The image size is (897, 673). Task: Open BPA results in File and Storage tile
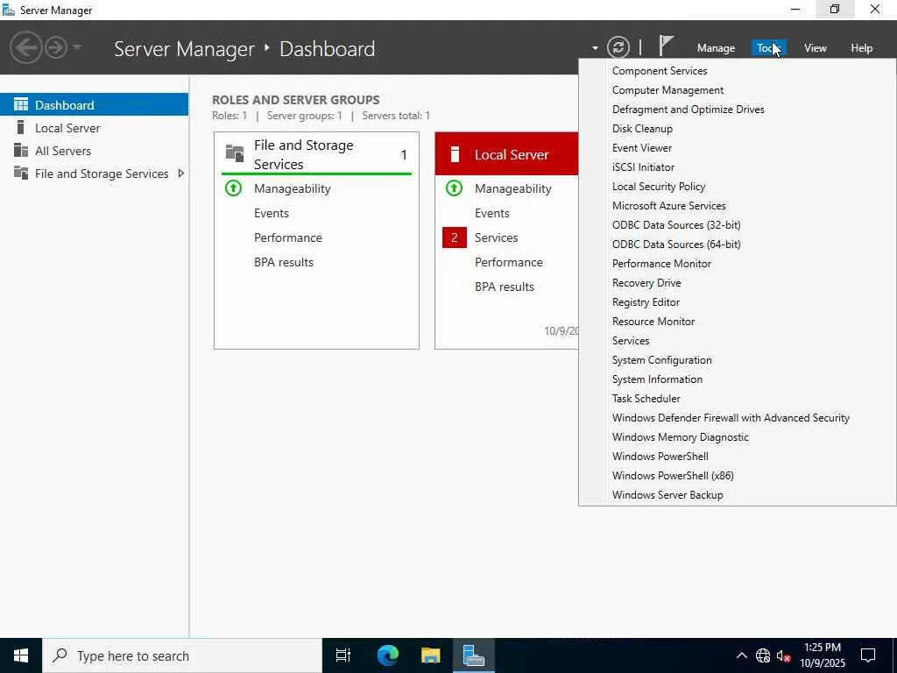[x=284, y=262]
